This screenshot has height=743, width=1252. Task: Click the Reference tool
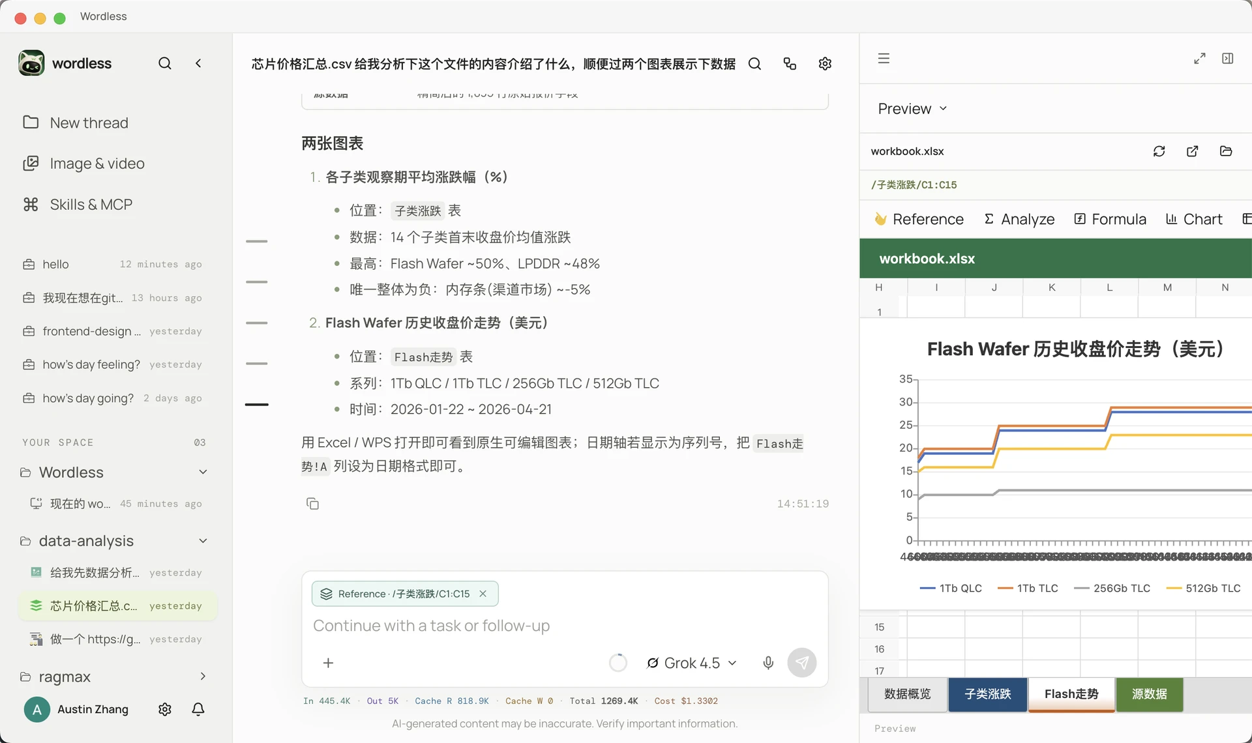click(919, 219)
